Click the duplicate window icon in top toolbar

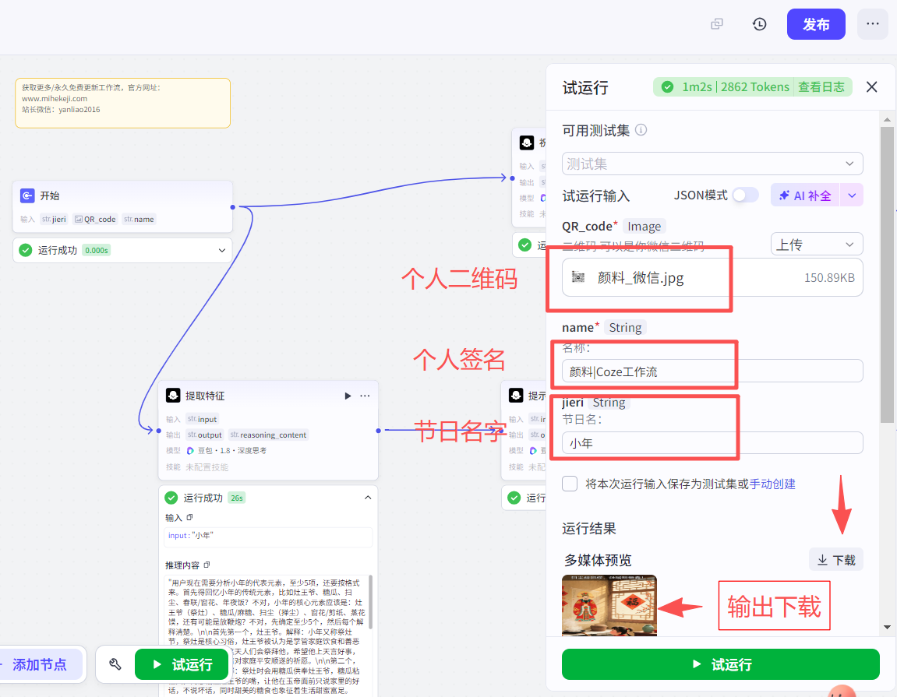click(x=716, y=24)
